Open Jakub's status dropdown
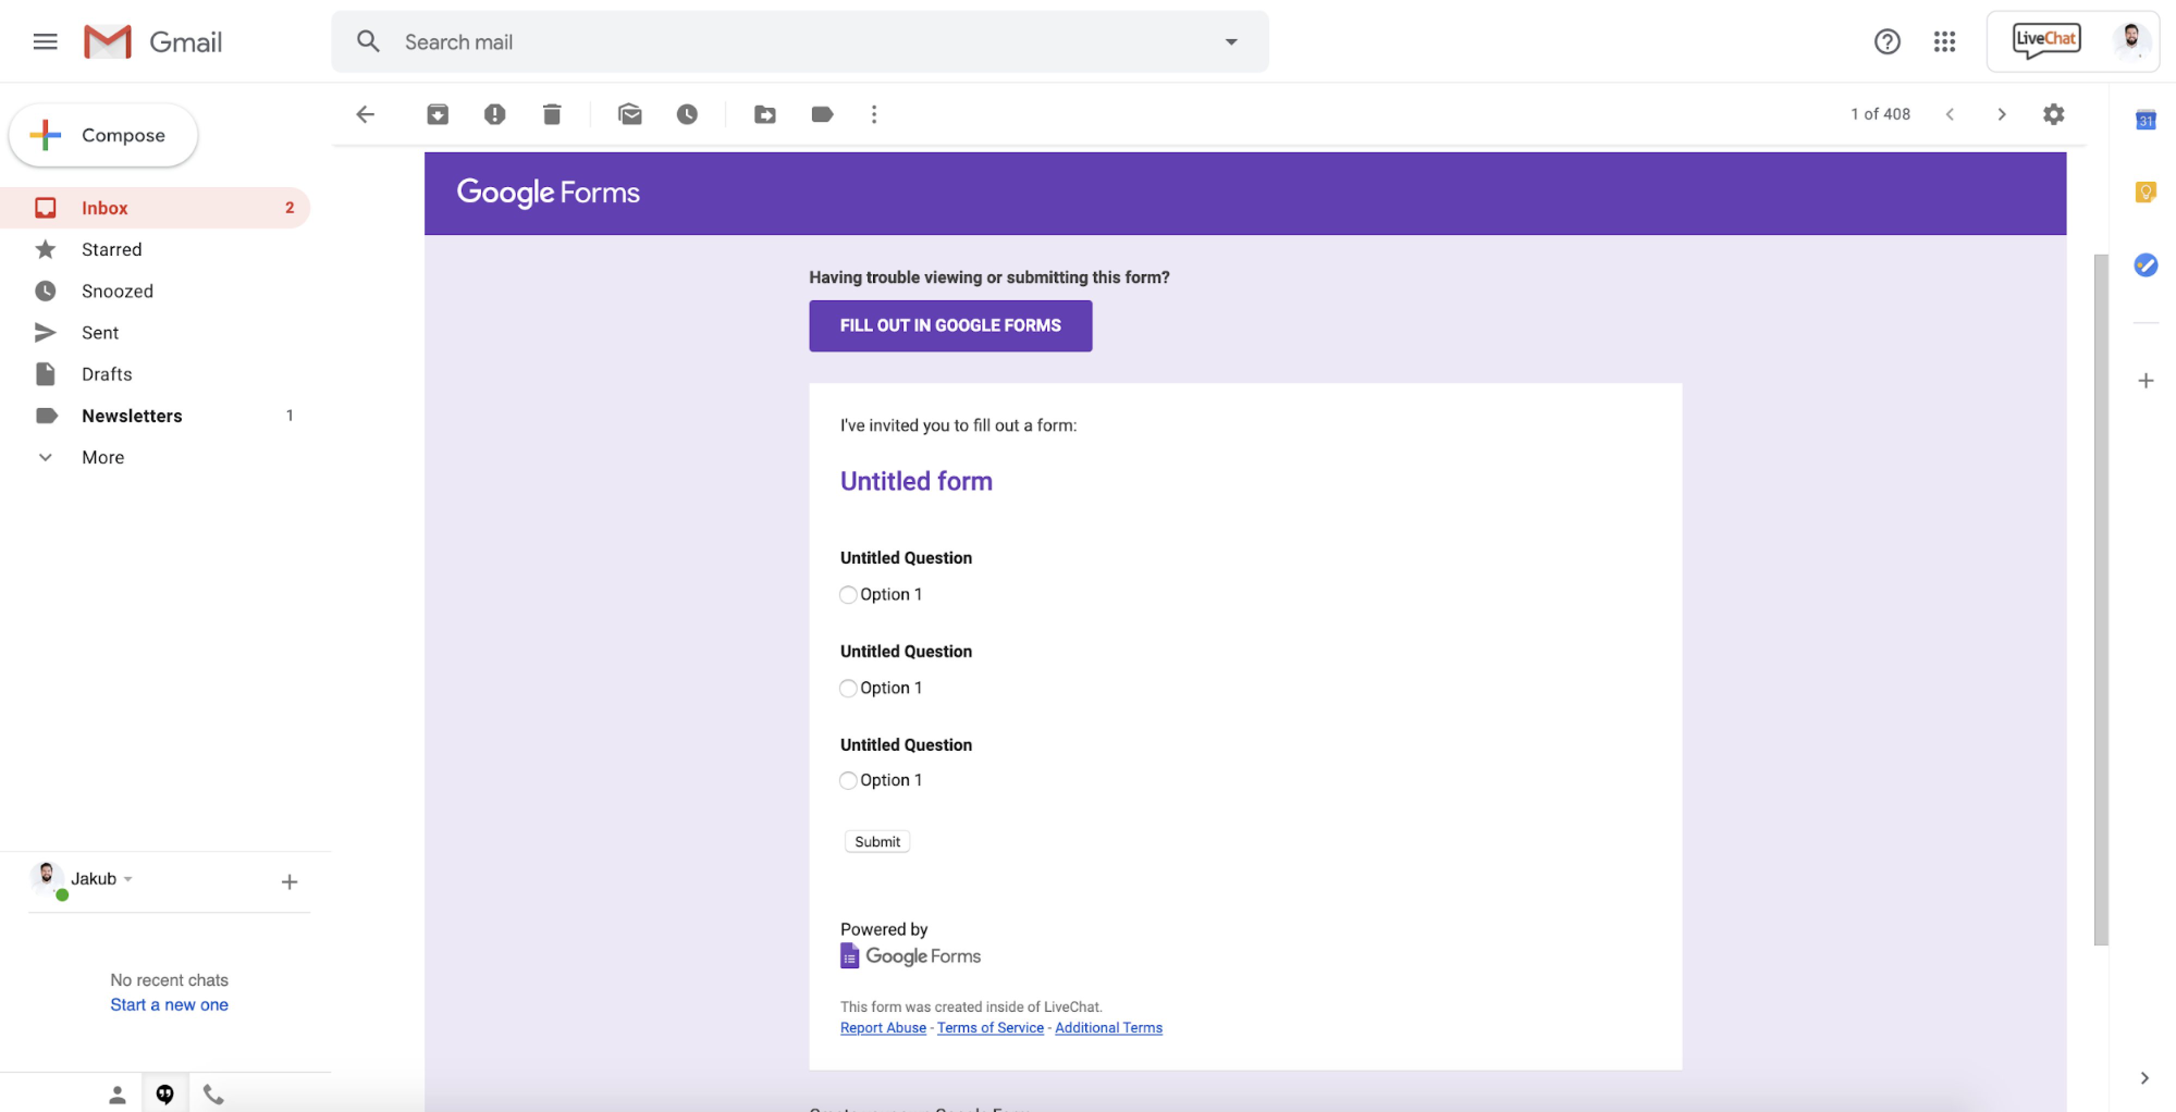This screenshot has width=2176, height=1112. point(128,878)
